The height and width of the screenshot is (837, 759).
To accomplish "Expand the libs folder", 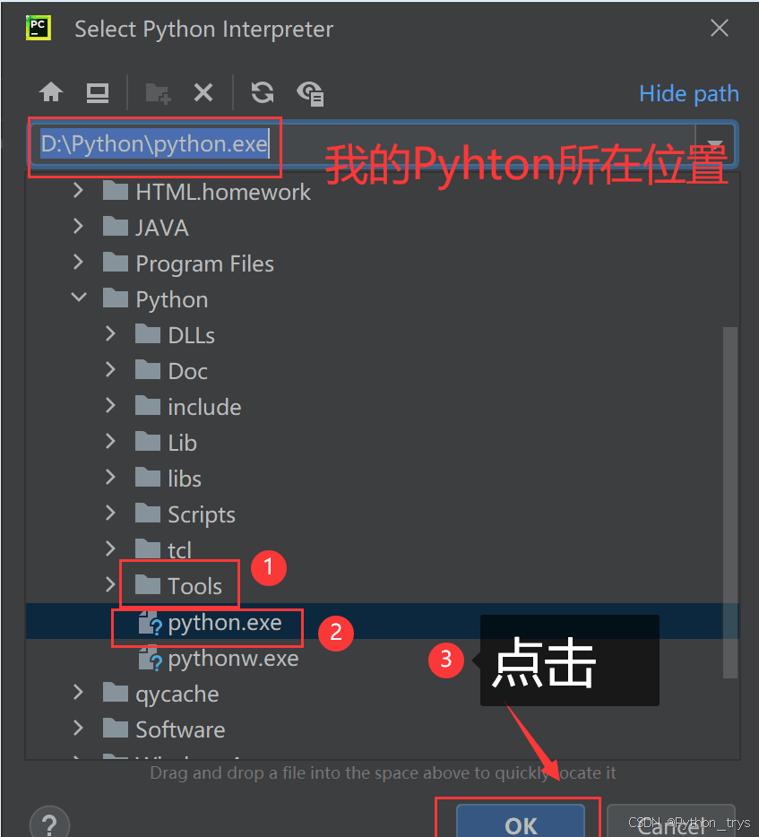I will [x=110, y=478].
